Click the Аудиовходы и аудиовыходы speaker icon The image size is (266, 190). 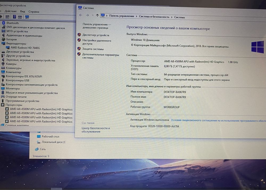pyautogui.click(x=3, y=35)
